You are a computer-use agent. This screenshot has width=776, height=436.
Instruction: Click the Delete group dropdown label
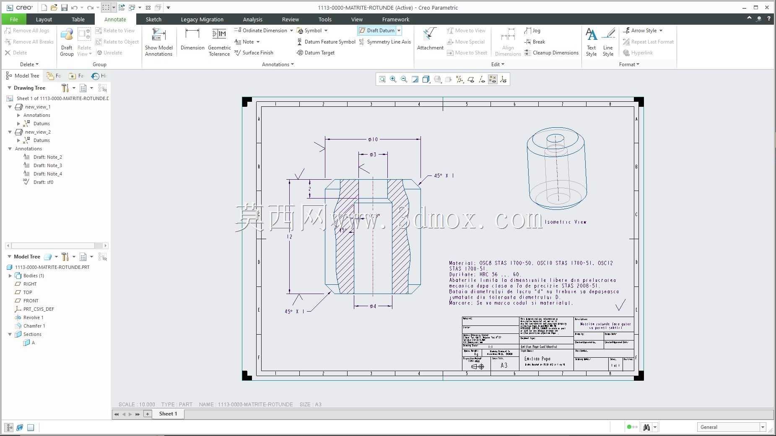coord(29,64)
